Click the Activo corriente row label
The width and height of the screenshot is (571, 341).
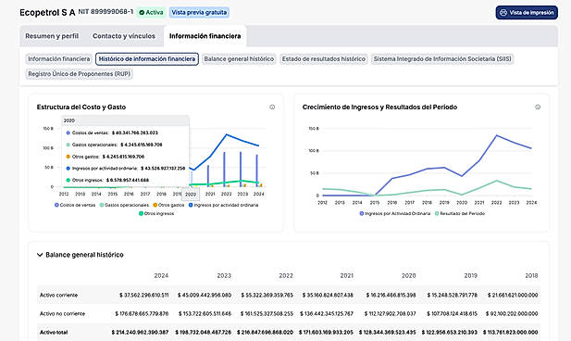point(58,295)
